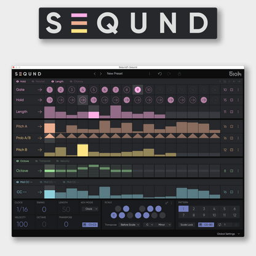
Task: Click the Length row square icon
Action: click(231, 112)
